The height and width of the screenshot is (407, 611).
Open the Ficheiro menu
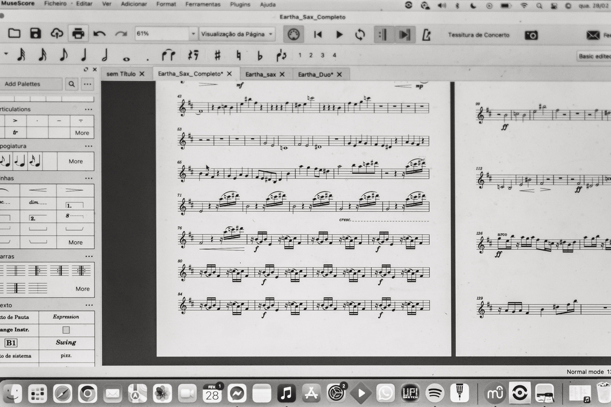(x=55, y=4)
